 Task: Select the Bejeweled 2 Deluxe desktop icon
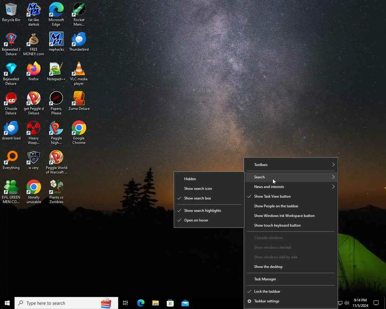[x=11, y=44]
